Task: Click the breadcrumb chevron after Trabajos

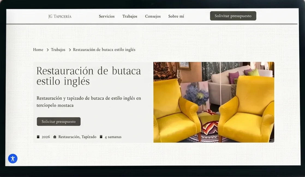Action: pyautogui.click(x=70, y=50)
